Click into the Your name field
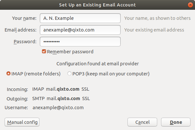Image resolution: width=195 pixels, height=130 pixels. (x=80, y=18)
